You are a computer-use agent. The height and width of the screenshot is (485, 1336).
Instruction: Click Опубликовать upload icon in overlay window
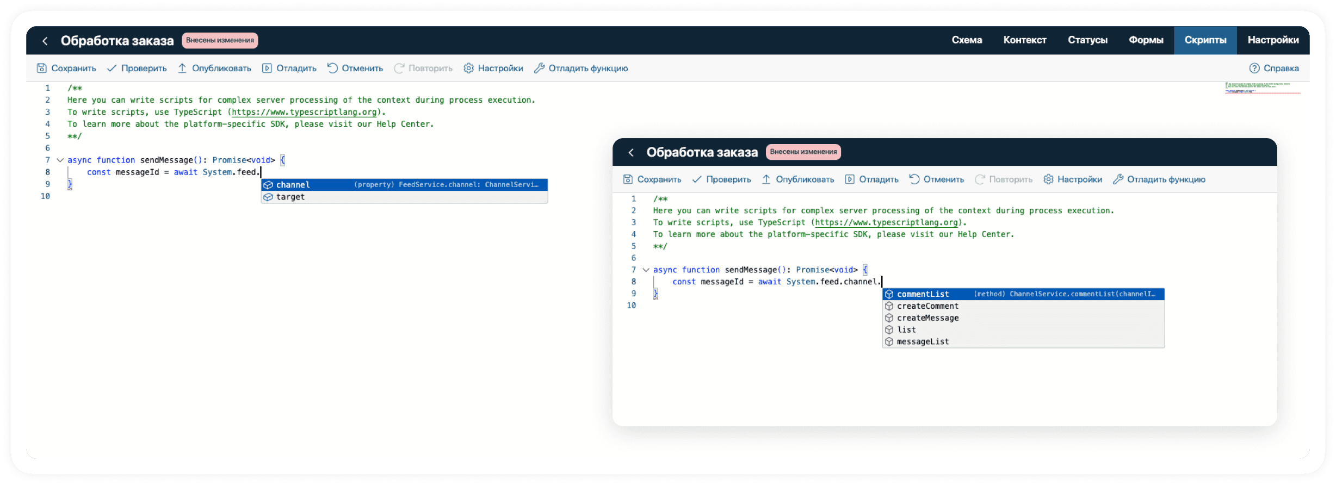coord(766,179)
